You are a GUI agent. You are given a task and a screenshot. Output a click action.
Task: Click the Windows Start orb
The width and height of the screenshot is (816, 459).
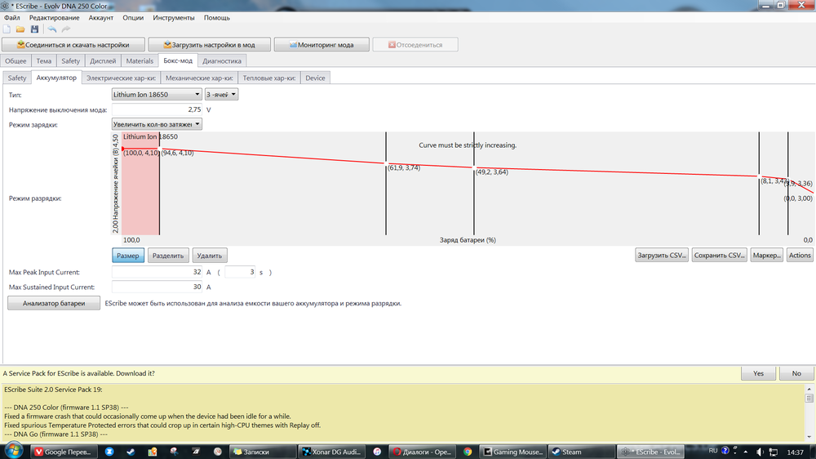14,451
